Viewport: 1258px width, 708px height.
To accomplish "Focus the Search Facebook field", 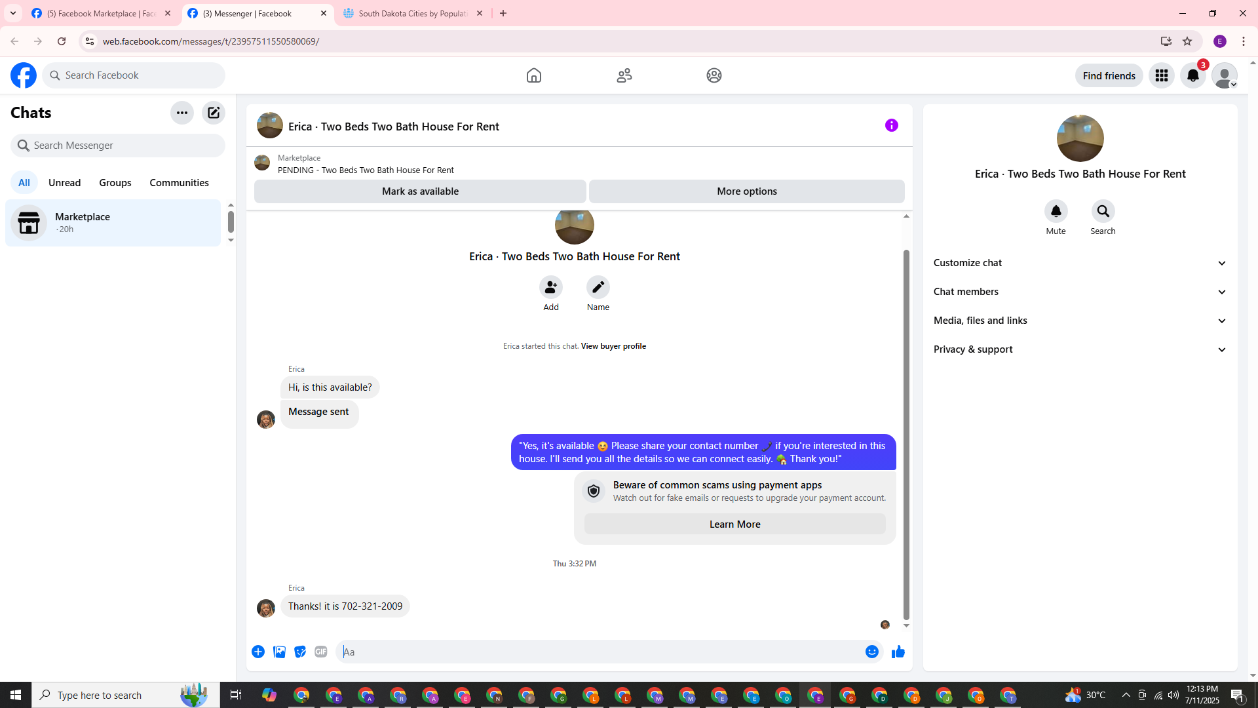I will click(x=134, y=75).
